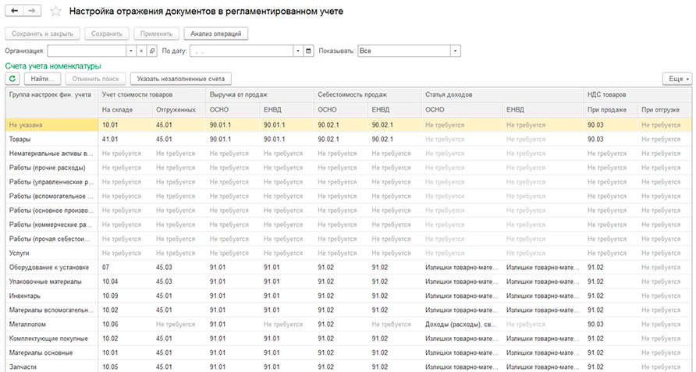696x372 pixels.
Task: Select the Комплектующие покупные row
Action: click(349, 338)
